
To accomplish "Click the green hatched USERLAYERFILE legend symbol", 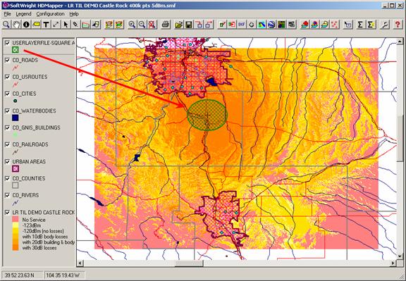I will click(x=16, y=50).
